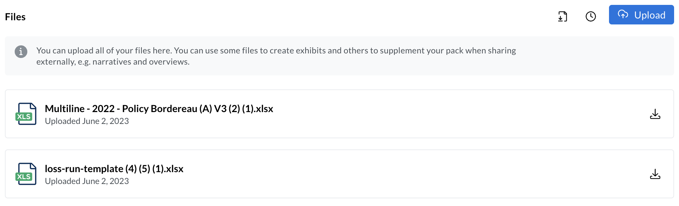Click the info icon in the banner

(x=21, y=52)
